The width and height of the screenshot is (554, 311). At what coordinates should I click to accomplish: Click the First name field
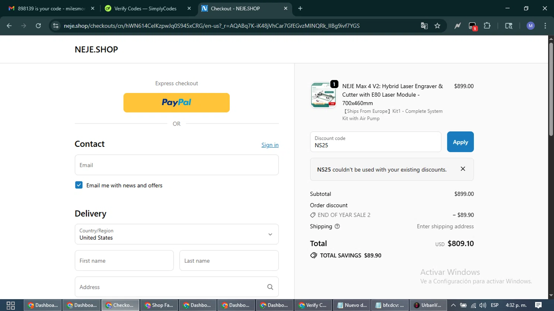(x=124, y=260)
